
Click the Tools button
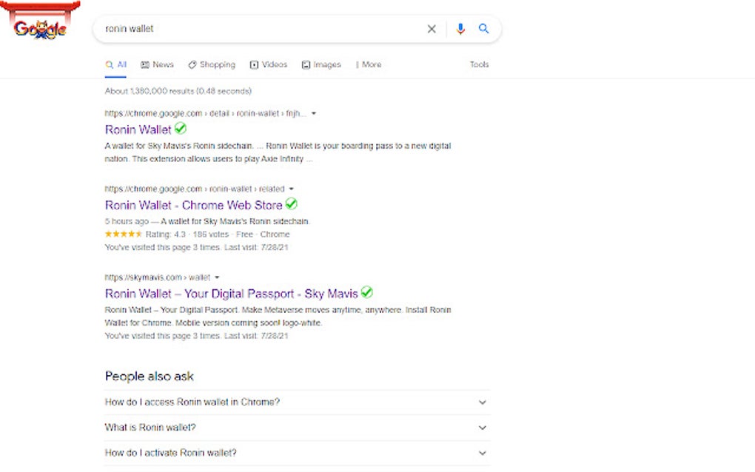(479, 65)
